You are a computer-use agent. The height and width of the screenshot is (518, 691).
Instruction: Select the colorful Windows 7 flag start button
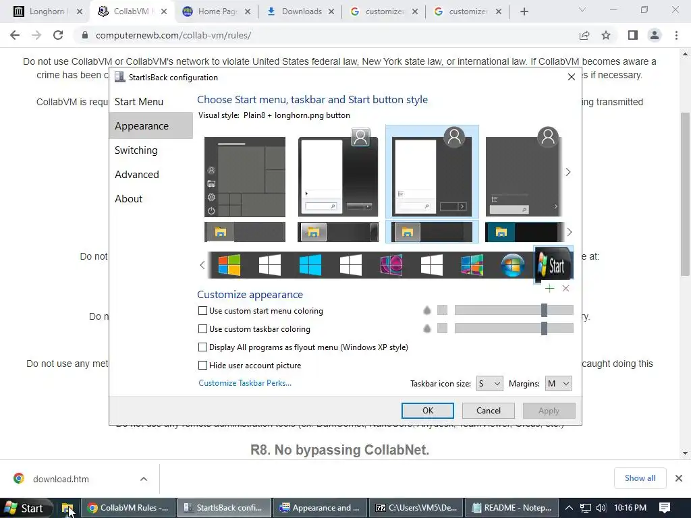(229, 265)
